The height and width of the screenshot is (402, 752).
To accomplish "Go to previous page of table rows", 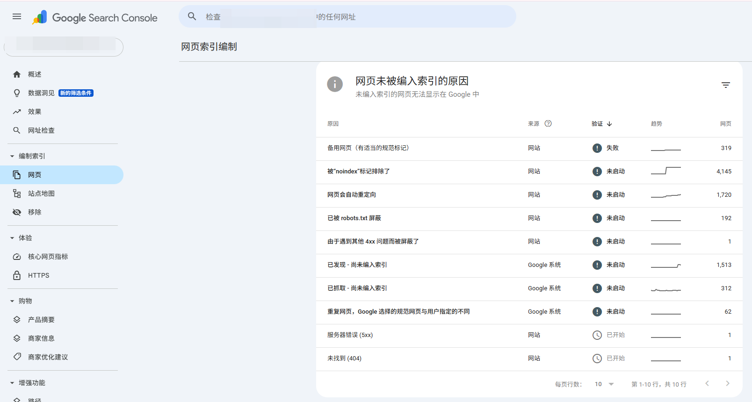I will (707, 384).
